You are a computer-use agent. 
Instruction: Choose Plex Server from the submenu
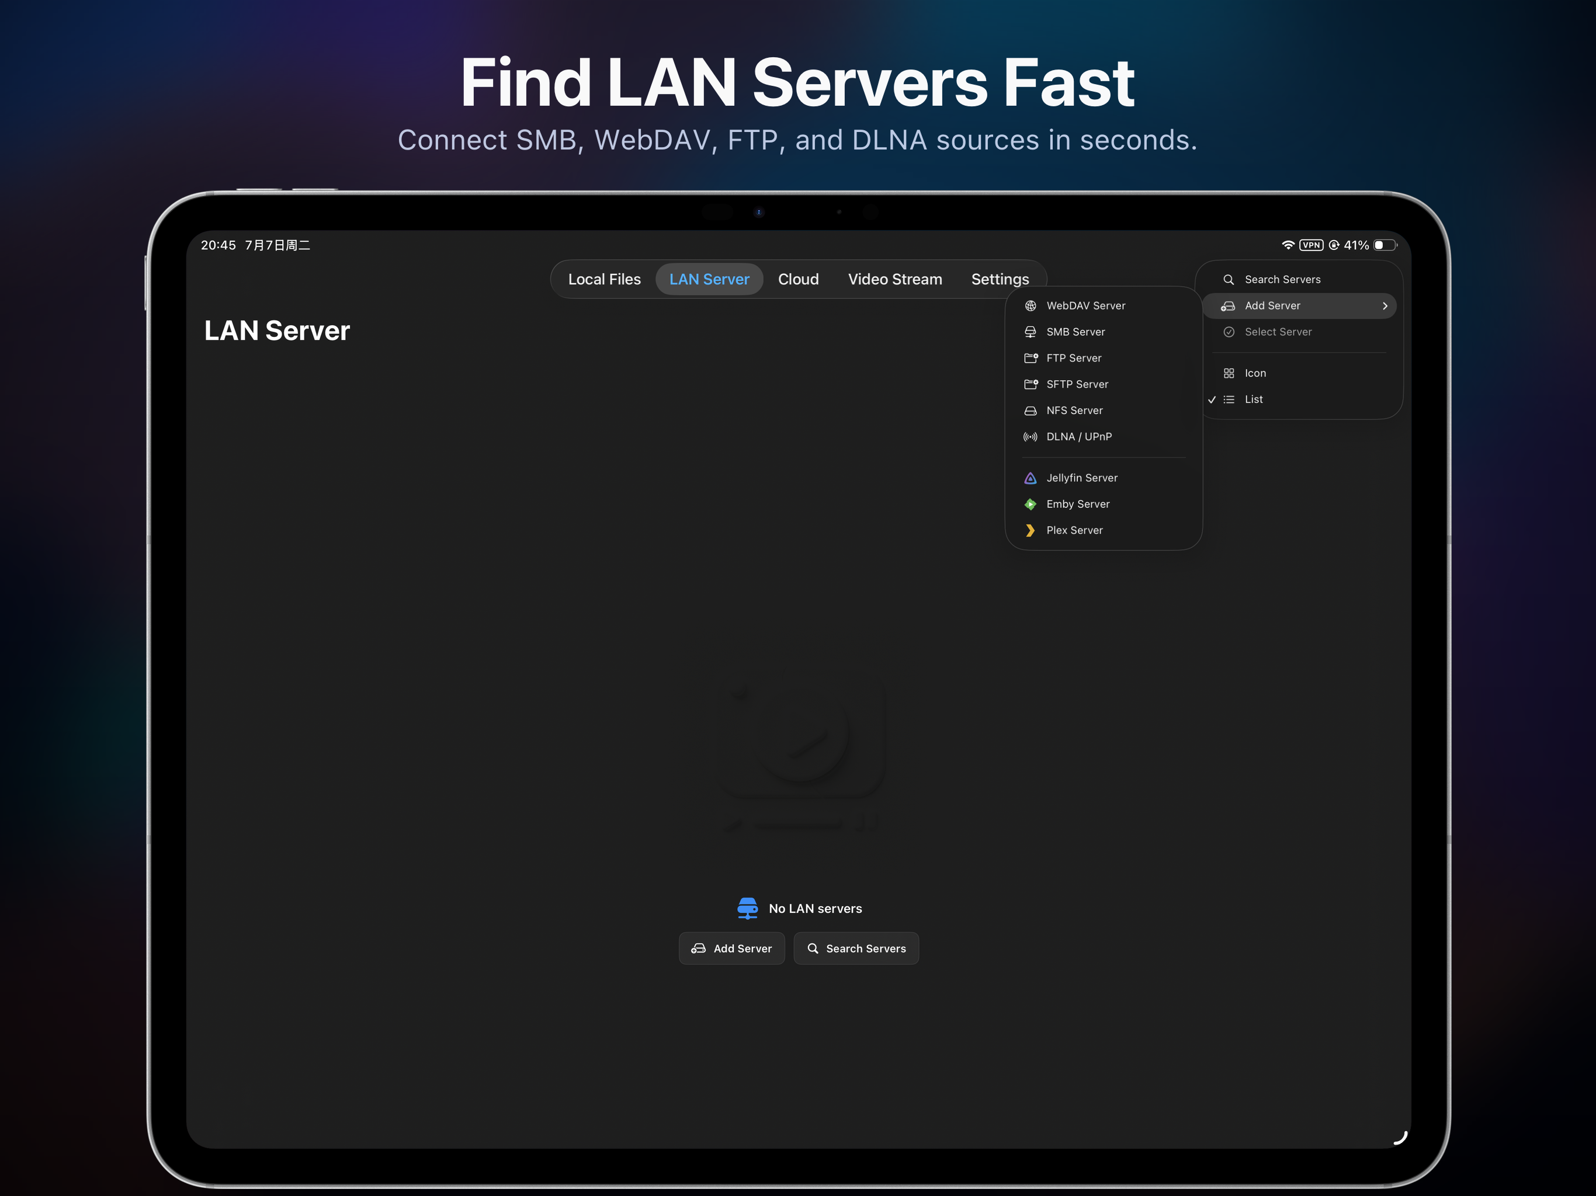click(x=1103, y=530)
